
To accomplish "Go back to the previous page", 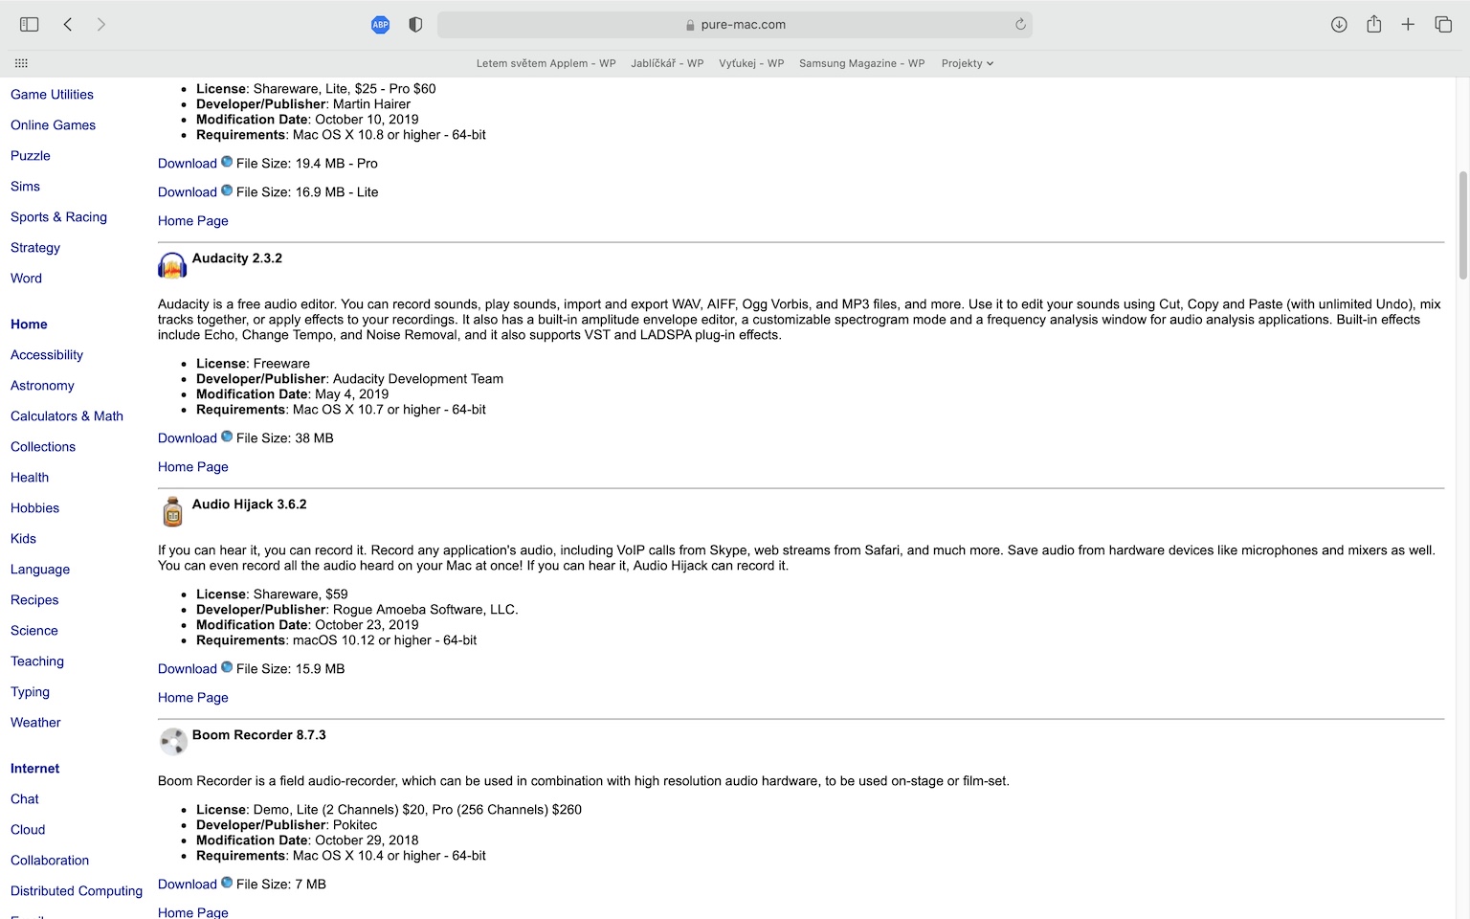I will click(68, 24).
